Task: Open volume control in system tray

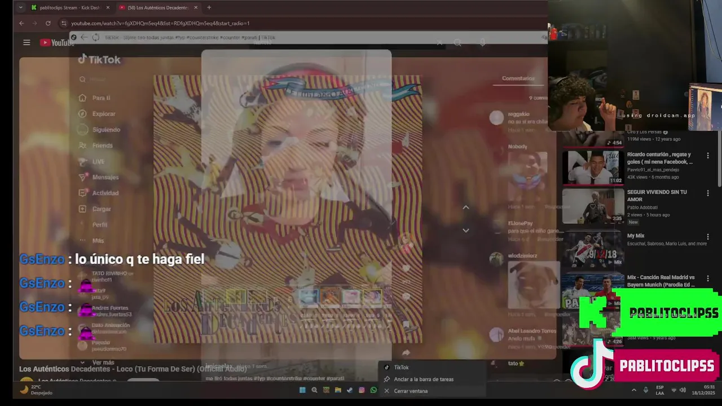Action: [683, 390]
